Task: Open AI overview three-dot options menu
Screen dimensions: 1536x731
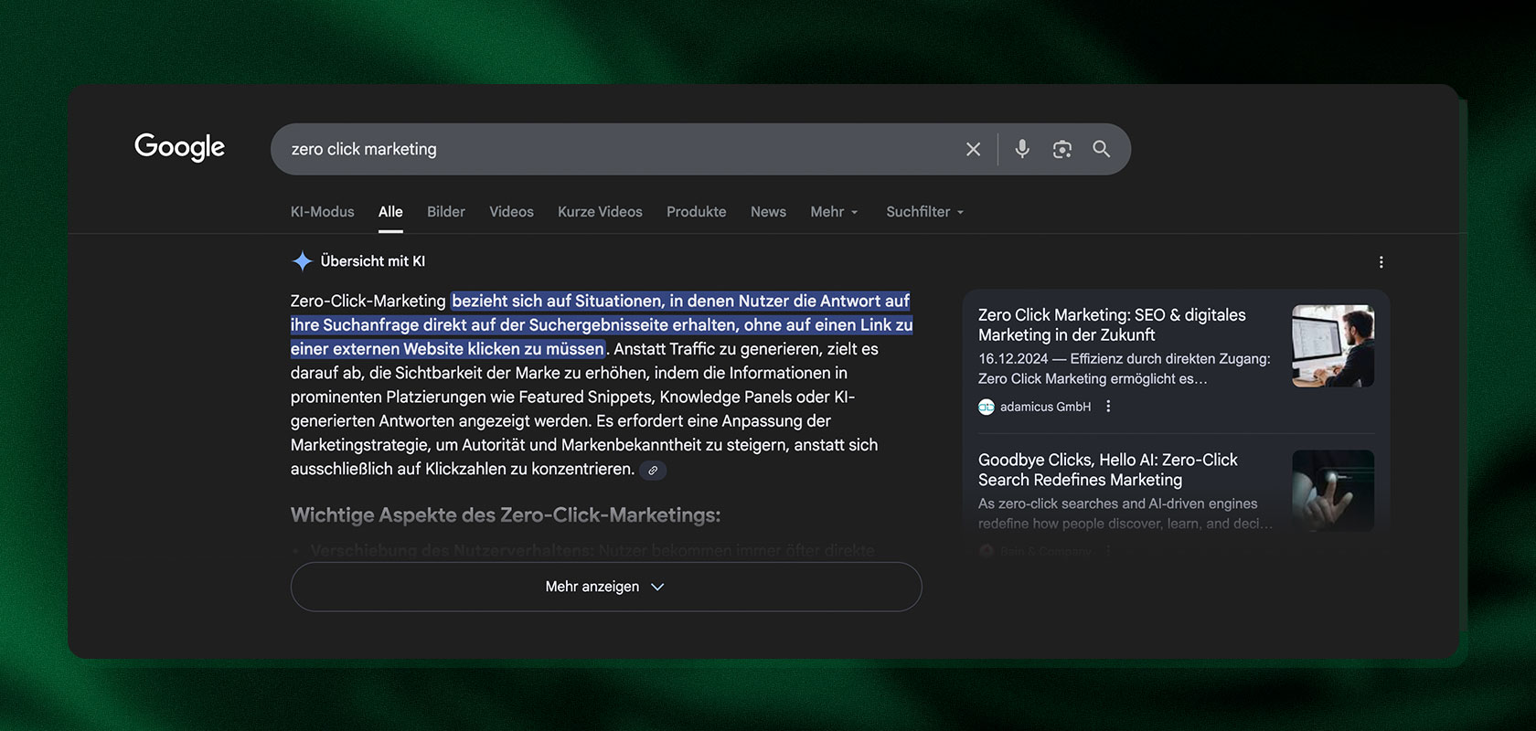Action: (x=1381, y=262)
